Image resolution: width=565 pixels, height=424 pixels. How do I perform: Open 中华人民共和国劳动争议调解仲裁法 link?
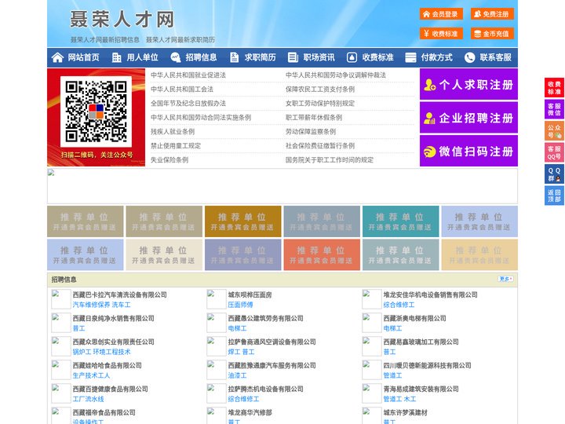coord(336,75)
